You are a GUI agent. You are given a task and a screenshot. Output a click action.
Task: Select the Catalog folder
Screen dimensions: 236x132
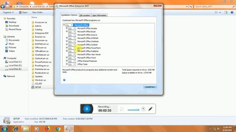tap(37, 29)
